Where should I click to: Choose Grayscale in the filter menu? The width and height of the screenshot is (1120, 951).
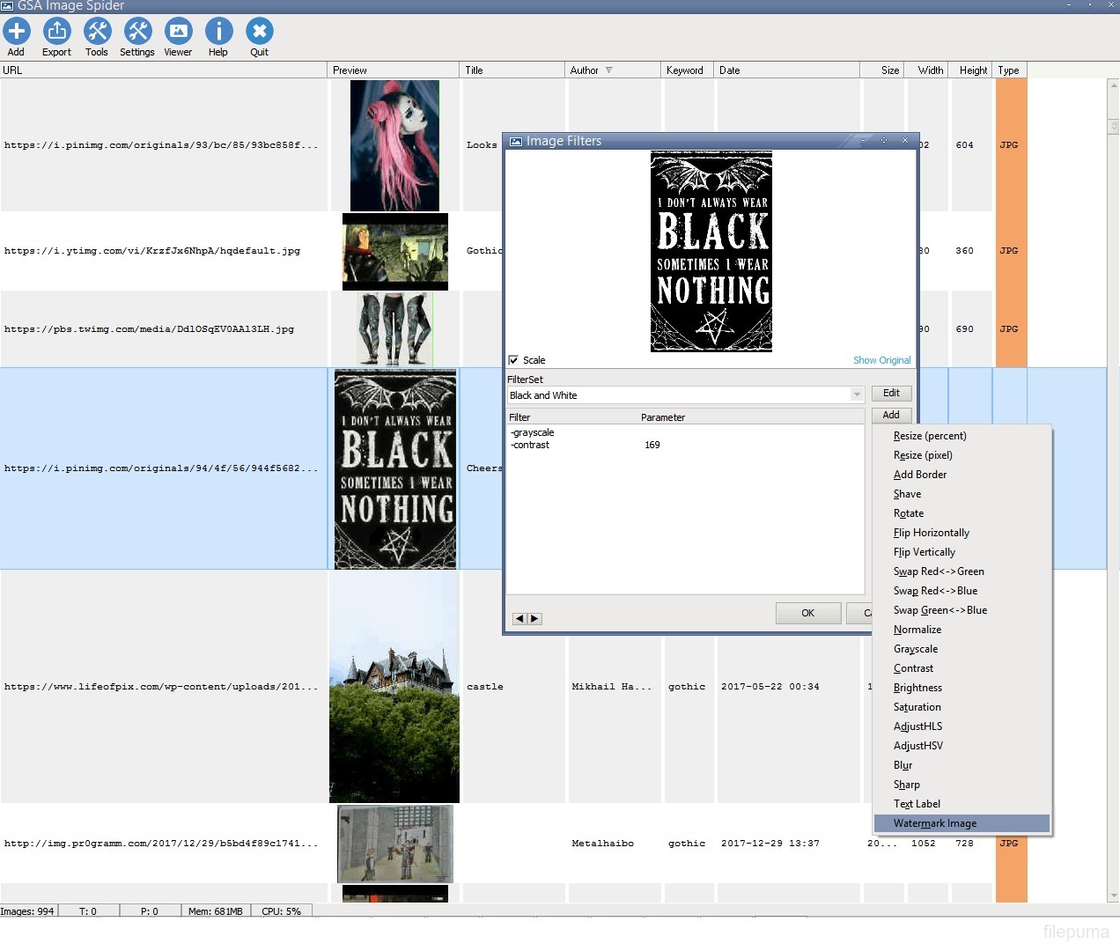click(x=915, y=649)
